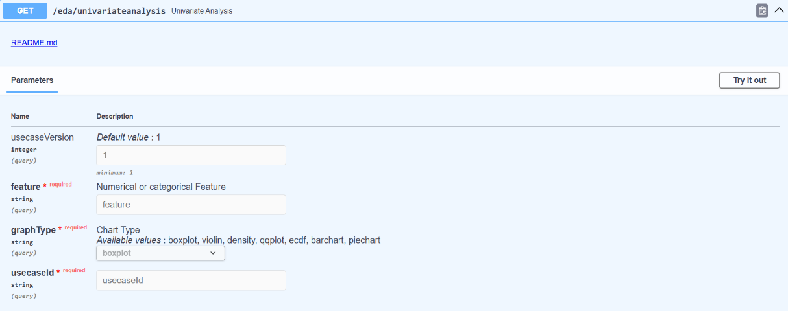Collapse the univariateanalysis operation panel
The height and width of the screenshot is (311, 788).
[780, 10]
